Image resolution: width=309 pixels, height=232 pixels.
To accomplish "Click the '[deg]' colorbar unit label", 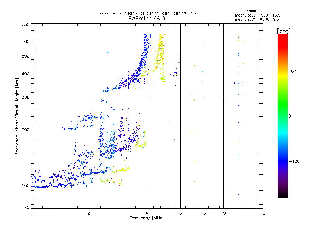I will click(284, 31).
